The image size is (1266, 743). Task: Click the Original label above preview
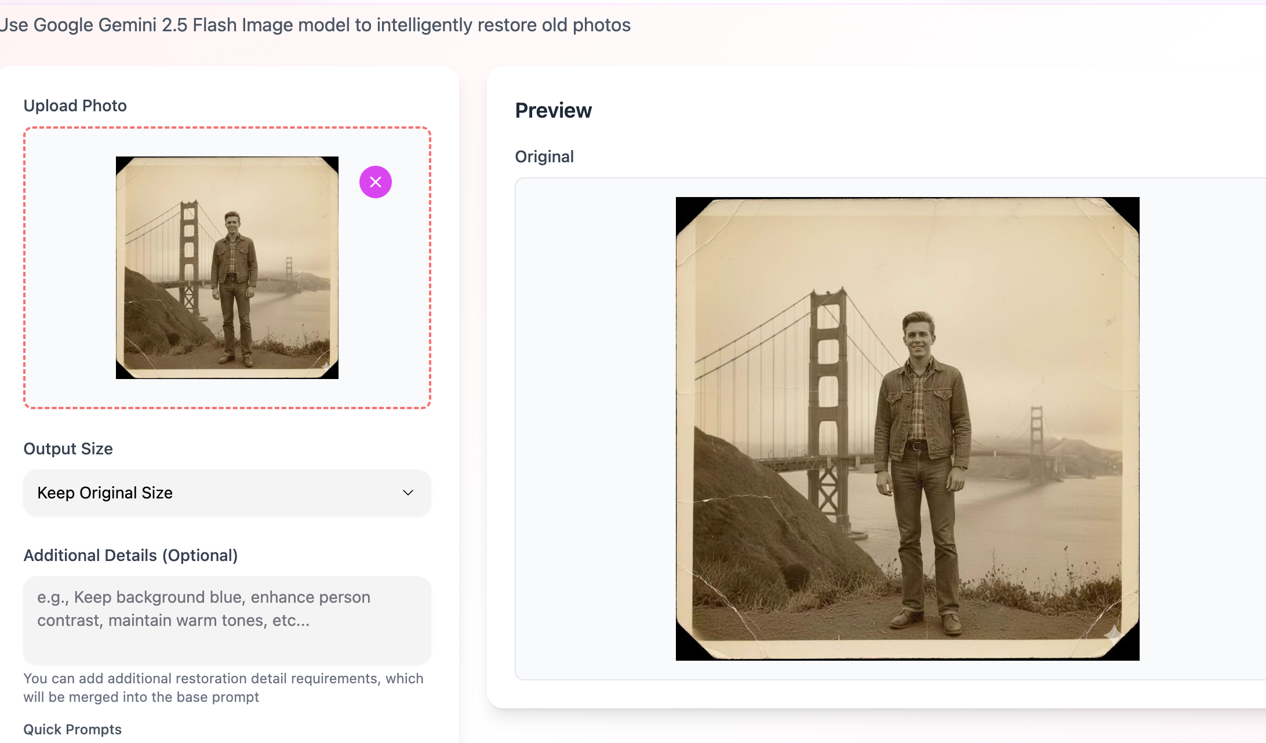pos(544,156)
